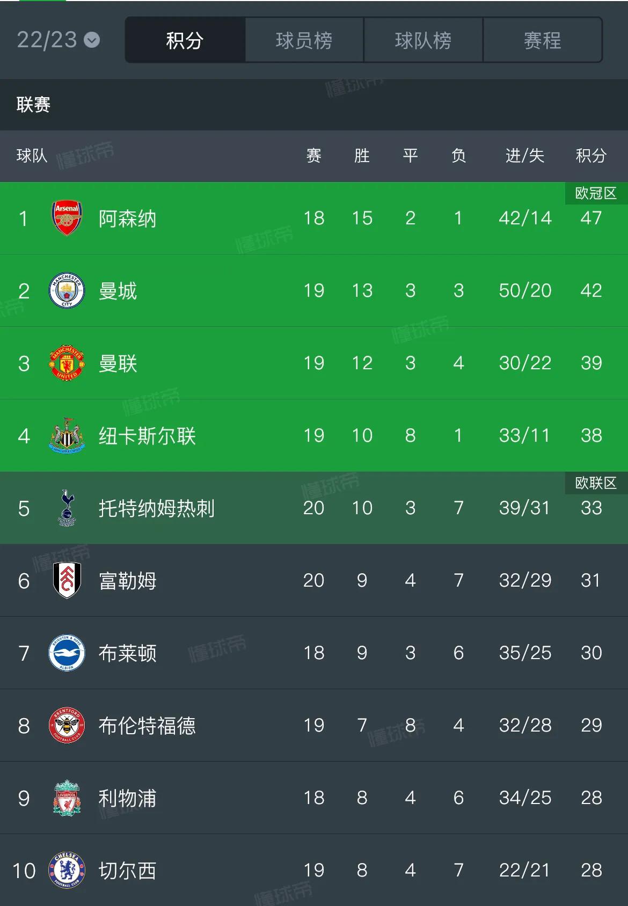This screenshot has width=628, height=906.
Task: Open the 托特纳姆热刺 team name link
Action: (157, 508)
